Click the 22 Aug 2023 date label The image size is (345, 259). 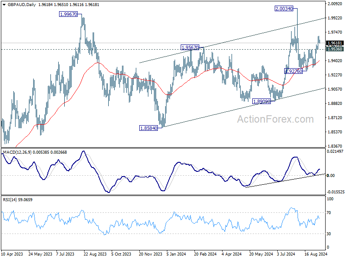click(95, 254)
